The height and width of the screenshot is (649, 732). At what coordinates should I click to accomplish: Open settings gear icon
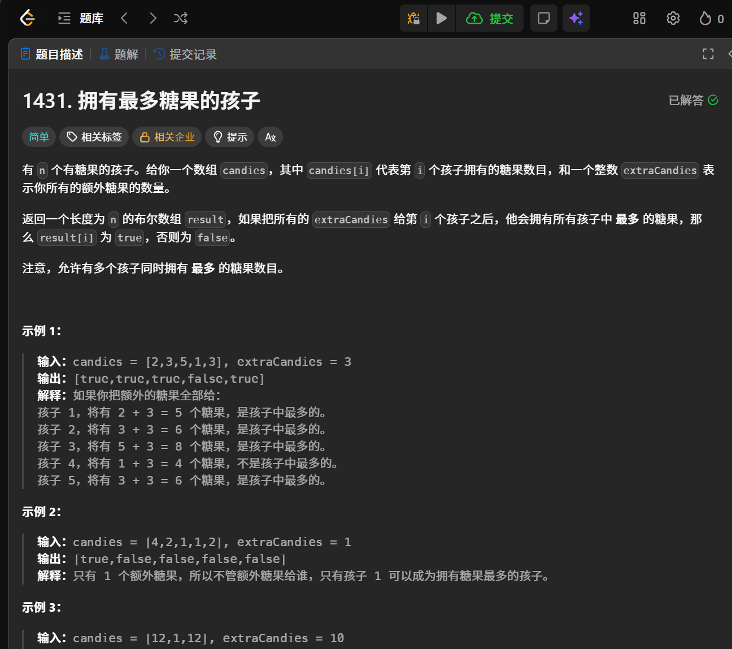point(673,18)
